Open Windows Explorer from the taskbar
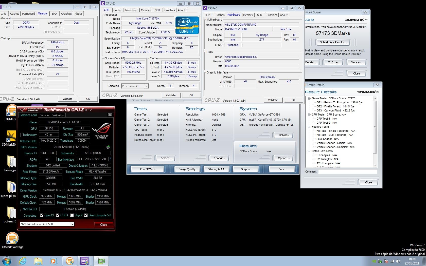The width and height of the screenshot is (426, 266). (38, 261)
